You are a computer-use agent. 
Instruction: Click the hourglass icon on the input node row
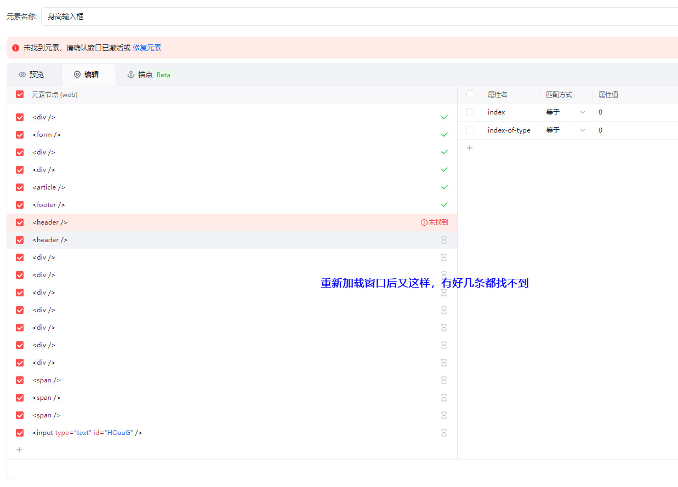[444, 433]
